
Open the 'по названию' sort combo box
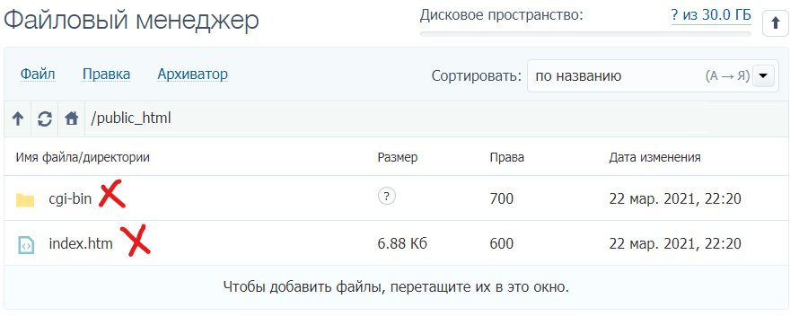tap(653, 76)
